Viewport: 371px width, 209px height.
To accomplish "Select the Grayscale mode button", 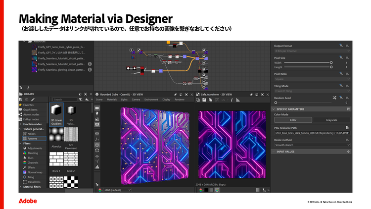I will (x=331, y=120).
